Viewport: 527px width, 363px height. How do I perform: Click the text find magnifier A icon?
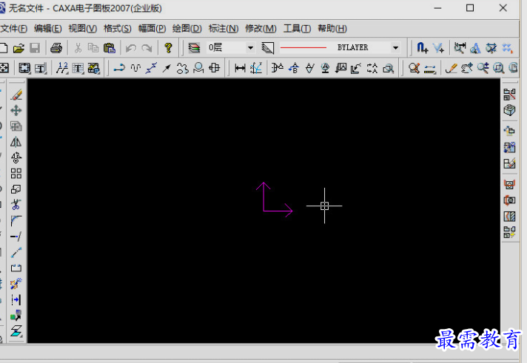(x=476, y=48)
